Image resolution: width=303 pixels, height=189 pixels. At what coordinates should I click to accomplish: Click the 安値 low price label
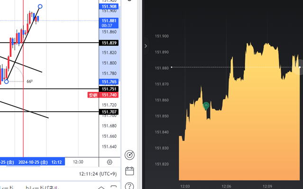[x=93, y=95]
